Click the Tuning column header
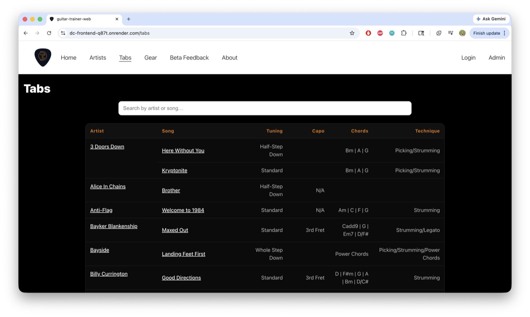The height and width of the screenshot is (317, 530). (274, 131)
